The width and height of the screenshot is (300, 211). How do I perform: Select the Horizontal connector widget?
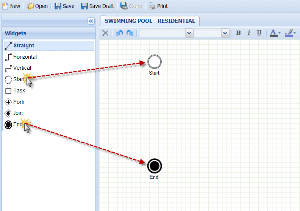(x=25, y=57)
